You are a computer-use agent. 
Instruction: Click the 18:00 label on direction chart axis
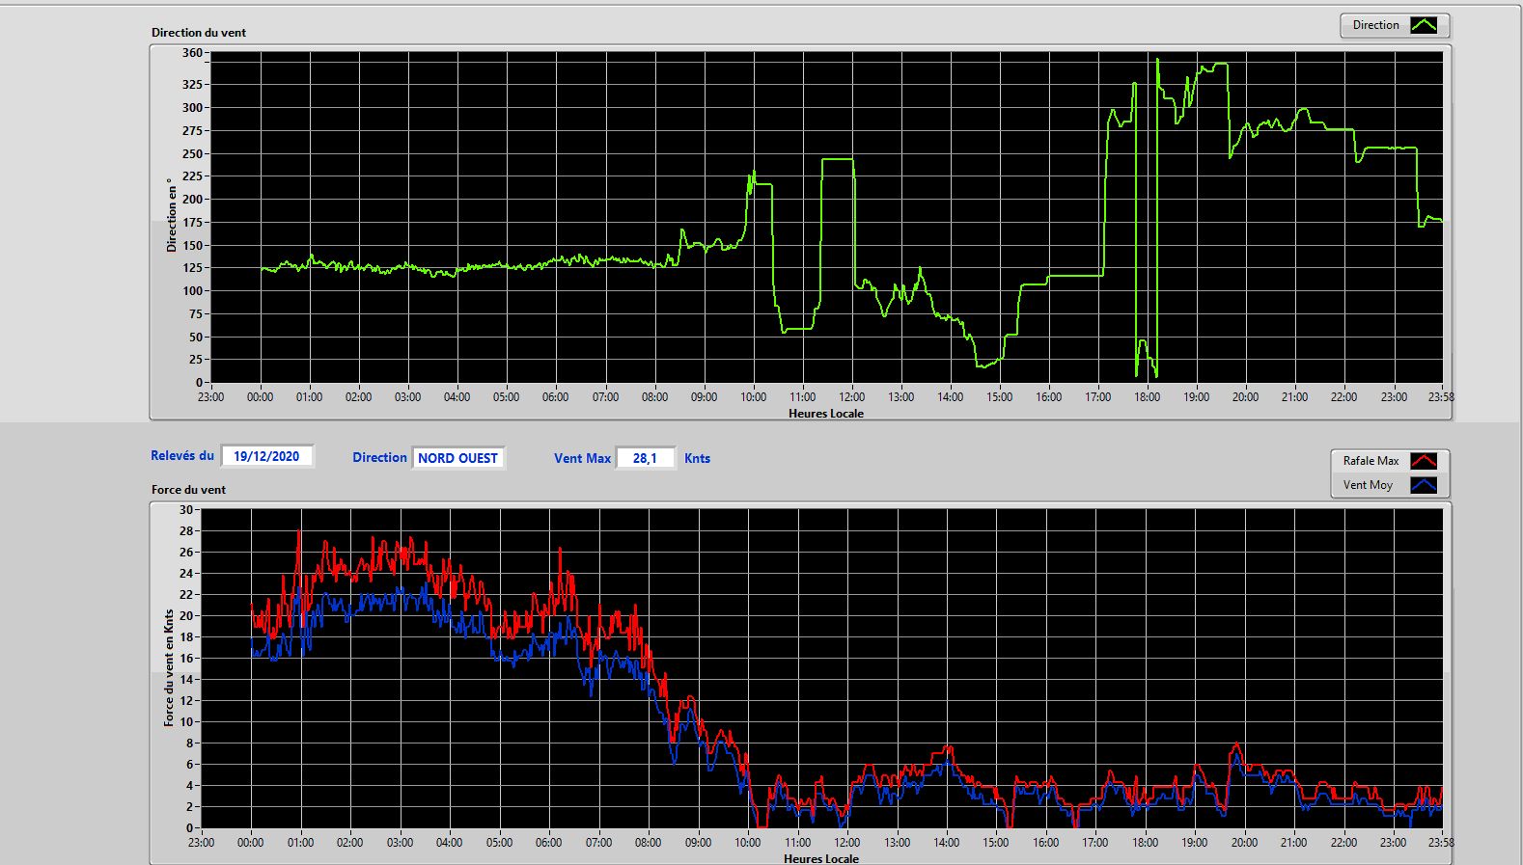click(x=1147, y=396)
